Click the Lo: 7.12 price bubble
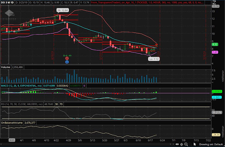Screen dimensions: 225x147 click(x=154, y=59)
